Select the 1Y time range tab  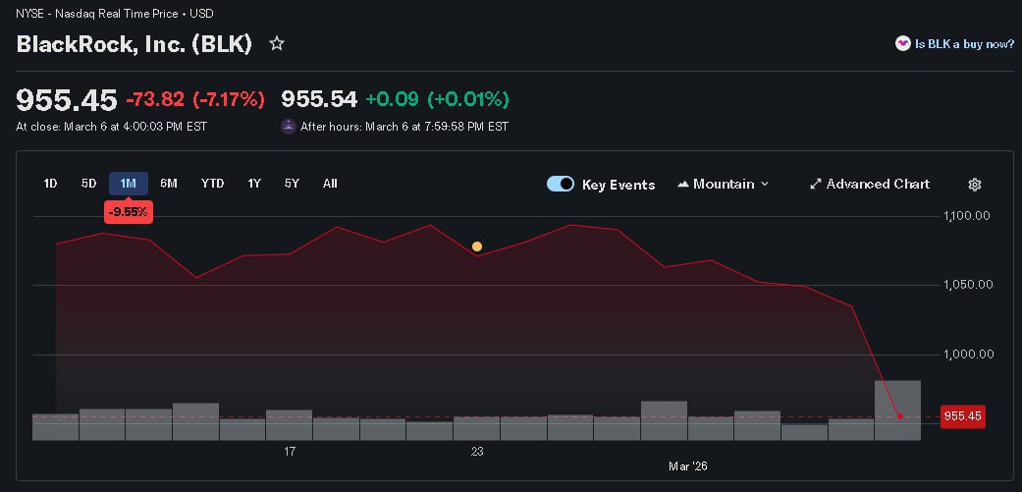254,184
